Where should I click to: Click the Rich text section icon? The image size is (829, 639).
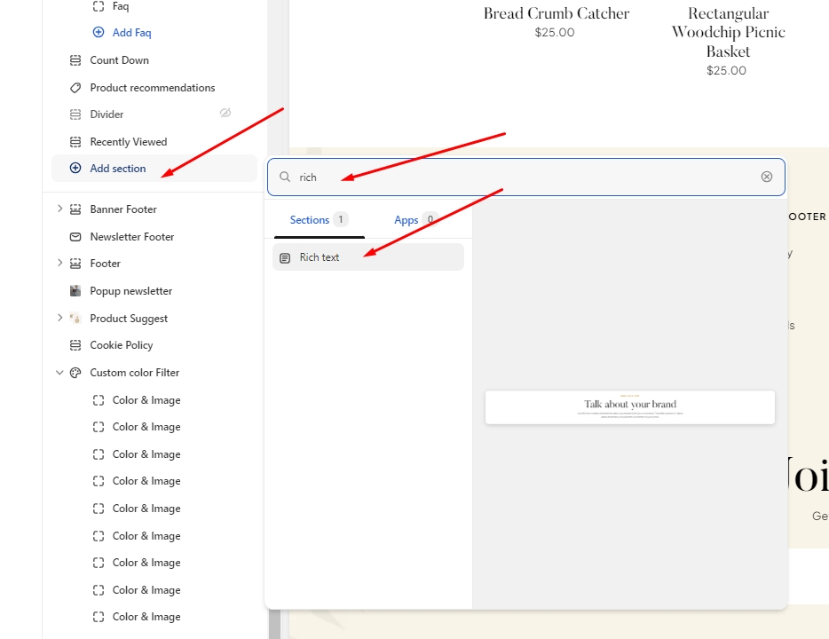tap(285, 257)
